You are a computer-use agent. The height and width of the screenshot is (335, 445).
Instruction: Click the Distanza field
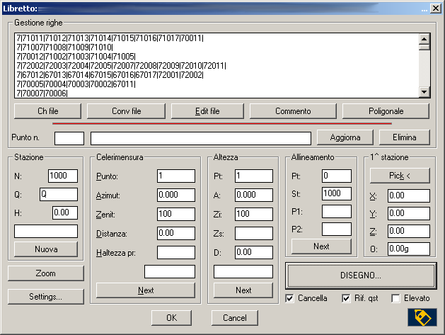(176, 233)
